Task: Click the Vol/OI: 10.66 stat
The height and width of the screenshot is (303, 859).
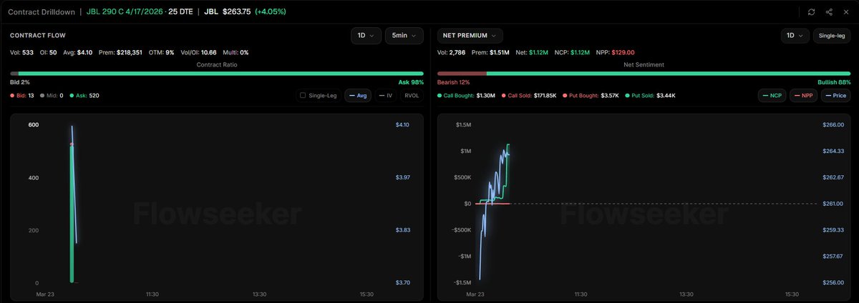Action: click(x=198, y=52)
